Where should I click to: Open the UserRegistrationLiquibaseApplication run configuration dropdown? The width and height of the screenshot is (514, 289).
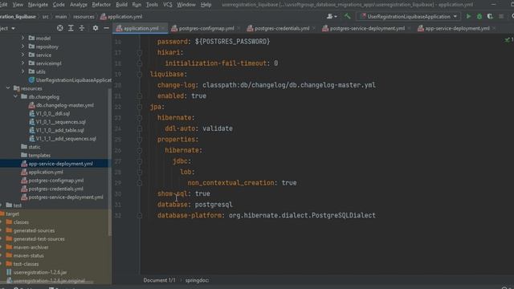coord(409,16)
